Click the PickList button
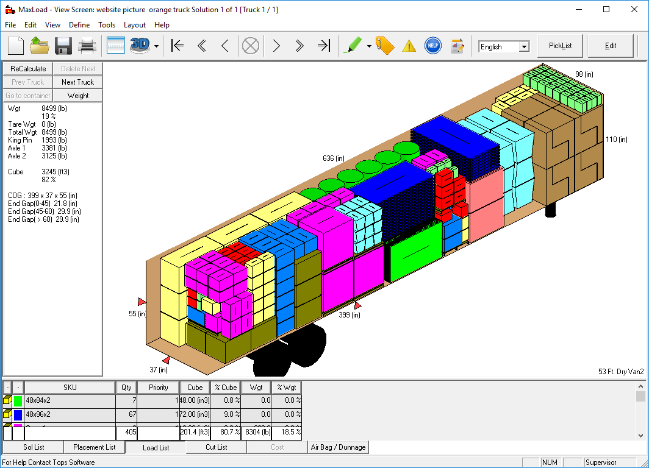The image size is (649, 468). pos(560,46)
